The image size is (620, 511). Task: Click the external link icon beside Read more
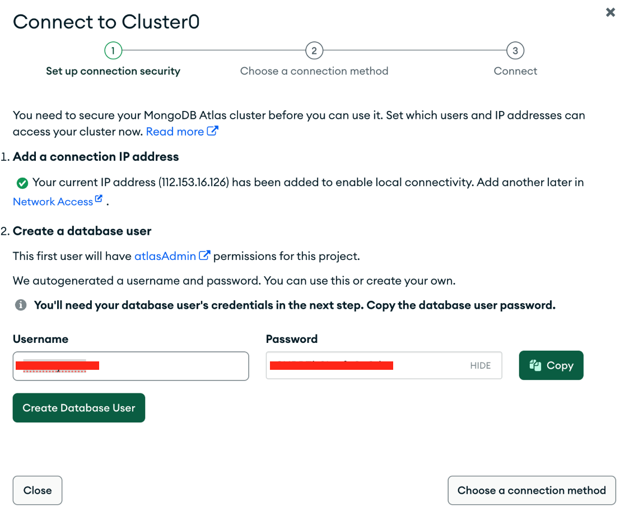[x=212, y=131]
